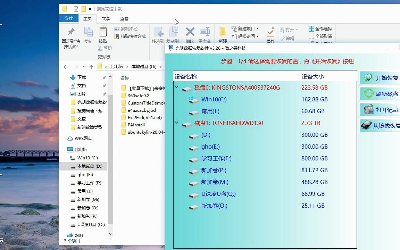Click the 2.73 TB size cell
Viewport: 400px width, 250px height.
point(311,123)
